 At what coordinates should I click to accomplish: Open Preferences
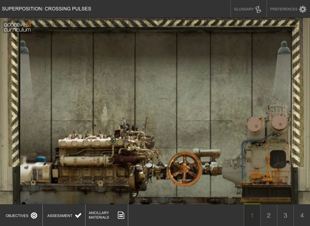(x=288, y=9)
